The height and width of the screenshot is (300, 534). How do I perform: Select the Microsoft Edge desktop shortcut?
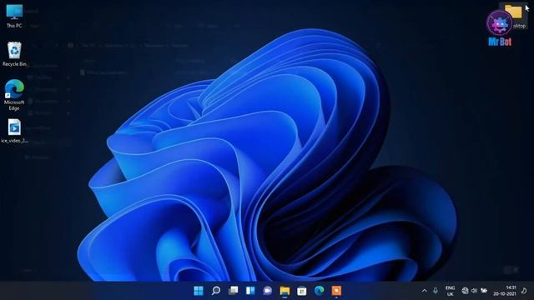14,95
